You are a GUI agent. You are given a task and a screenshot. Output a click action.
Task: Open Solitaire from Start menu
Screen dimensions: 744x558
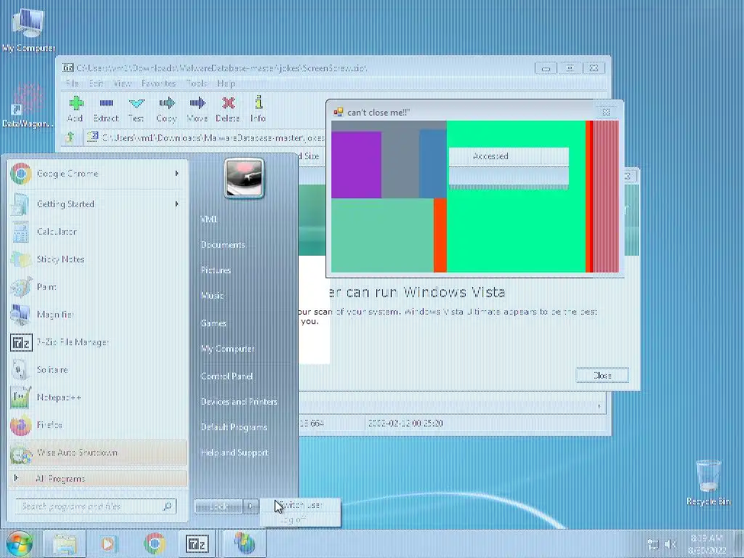click(x=98, y=370)
